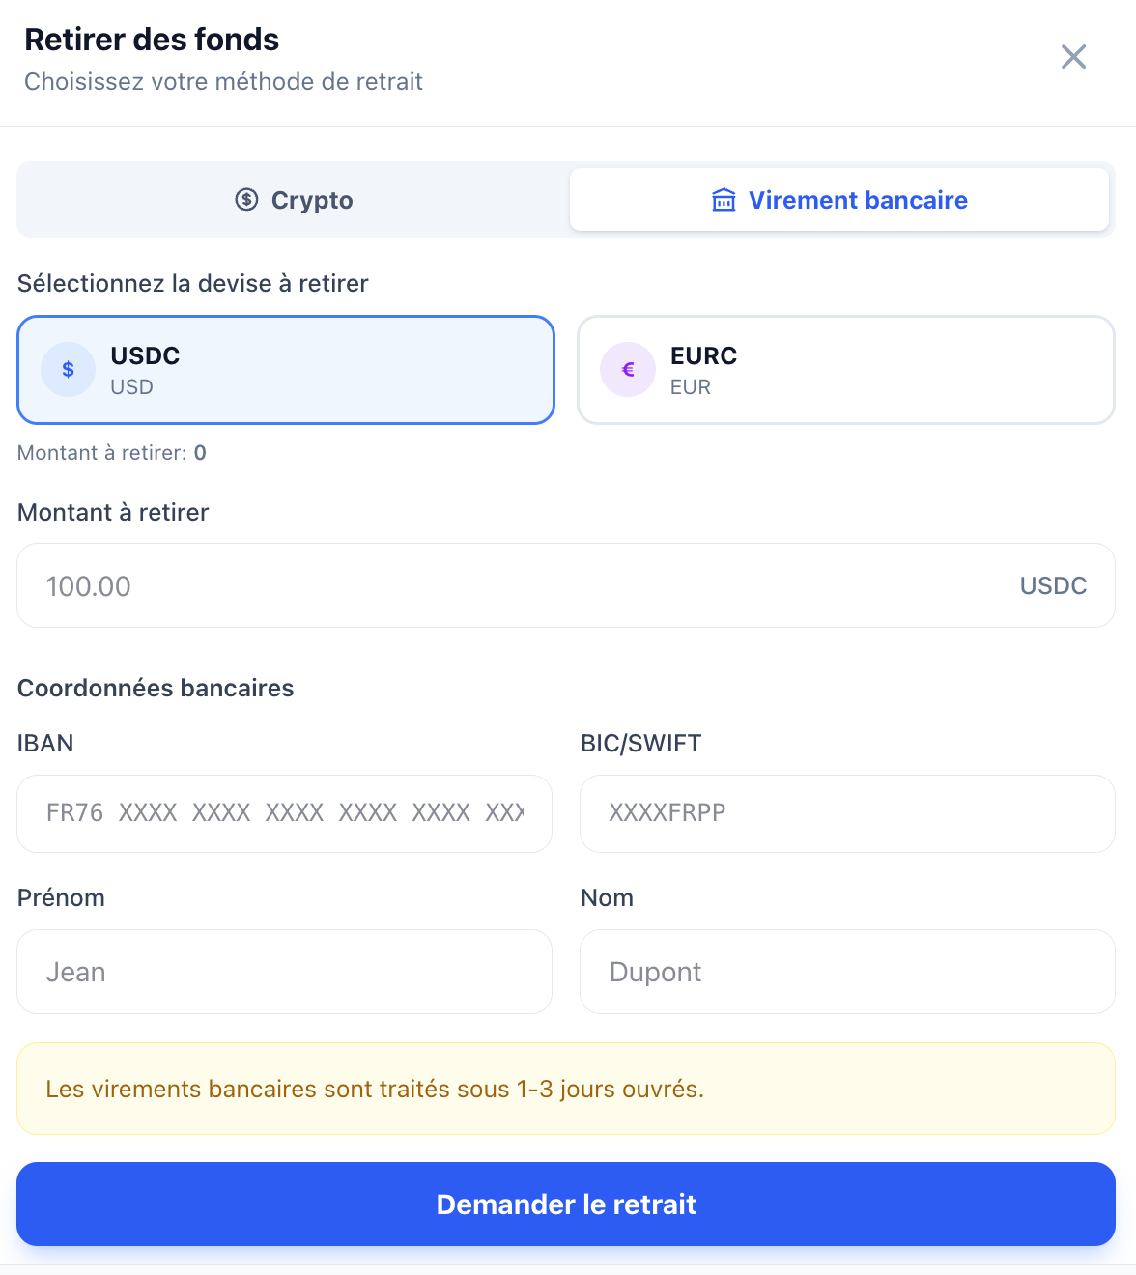This screenshot has width=1136, height=1275.
Task: Click the Coordonnées bancaires section heading
Action: [156, 688]
